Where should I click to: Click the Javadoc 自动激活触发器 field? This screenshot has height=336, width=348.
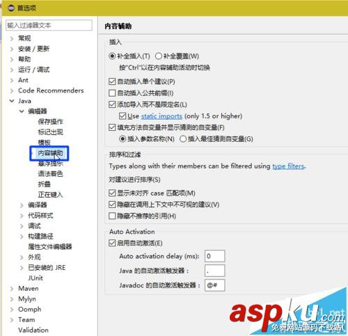(x=214, y=285)
